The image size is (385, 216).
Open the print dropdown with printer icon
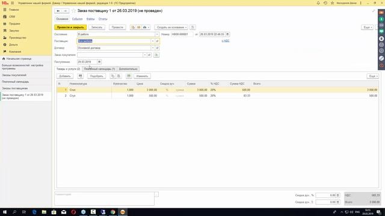pos(146,28)
